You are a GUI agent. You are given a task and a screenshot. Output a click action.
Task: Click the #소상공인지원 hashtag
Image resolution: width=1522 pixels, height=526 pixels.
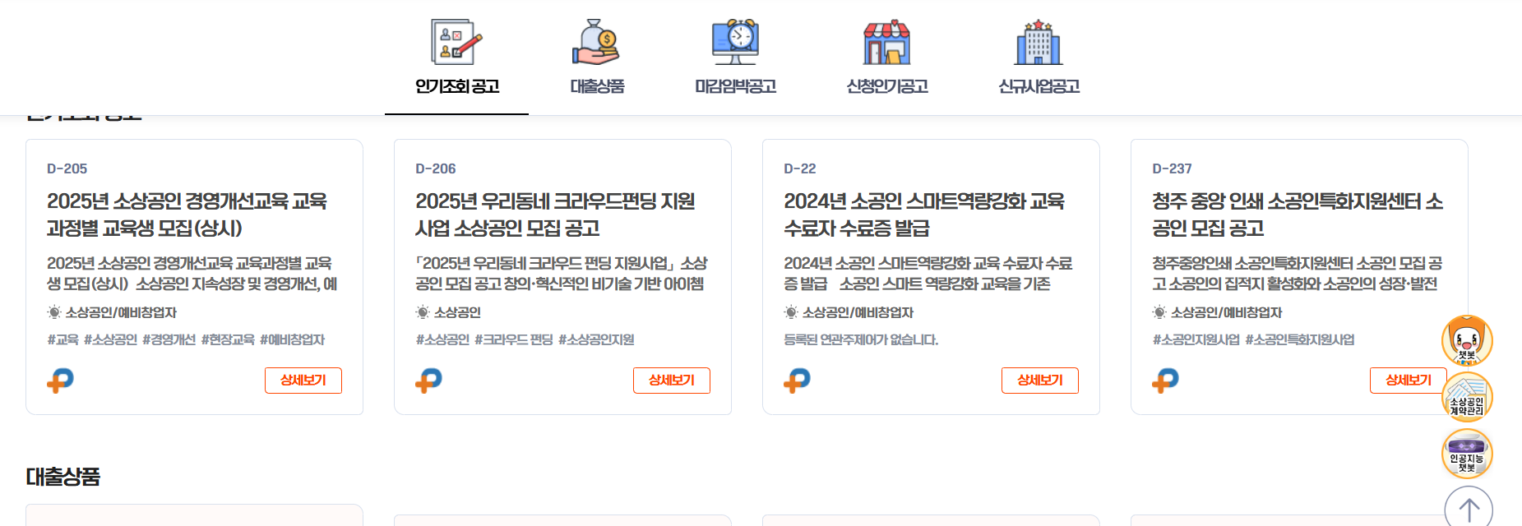596,339
